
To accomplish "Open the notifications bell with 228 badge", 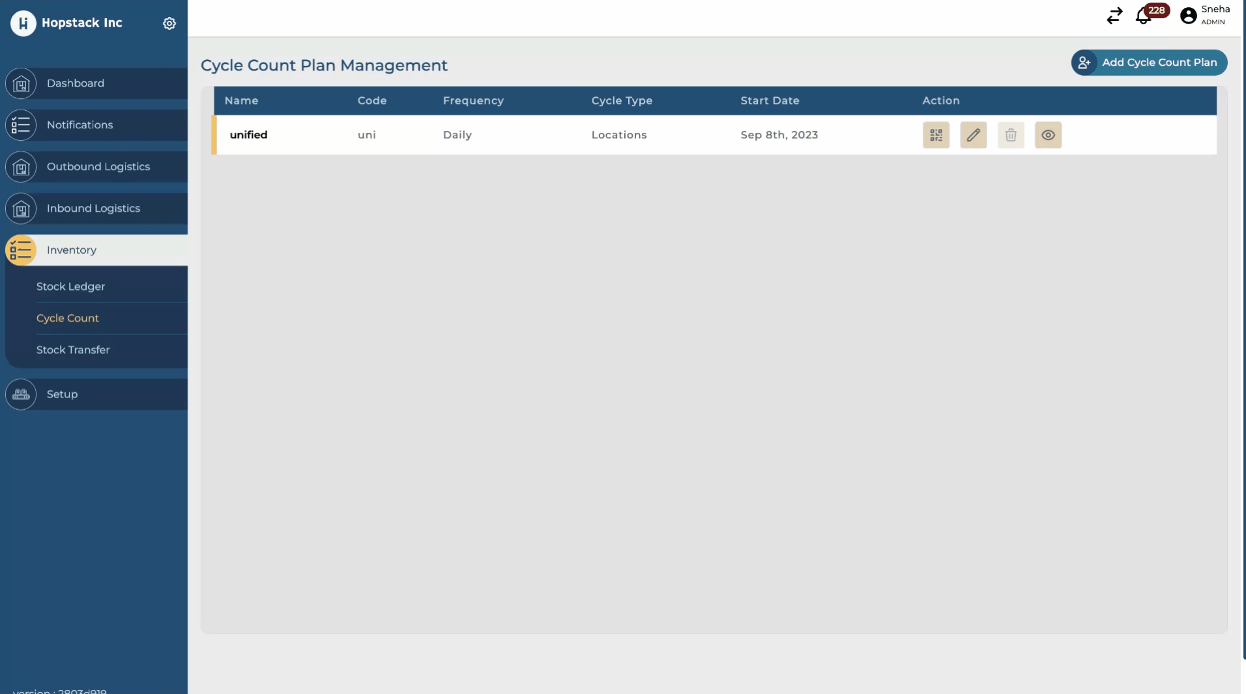I will point(1144,16).
